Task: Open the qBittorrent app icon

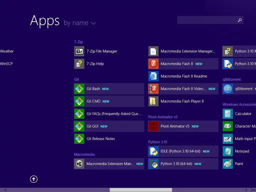Action: pos(227,89)
